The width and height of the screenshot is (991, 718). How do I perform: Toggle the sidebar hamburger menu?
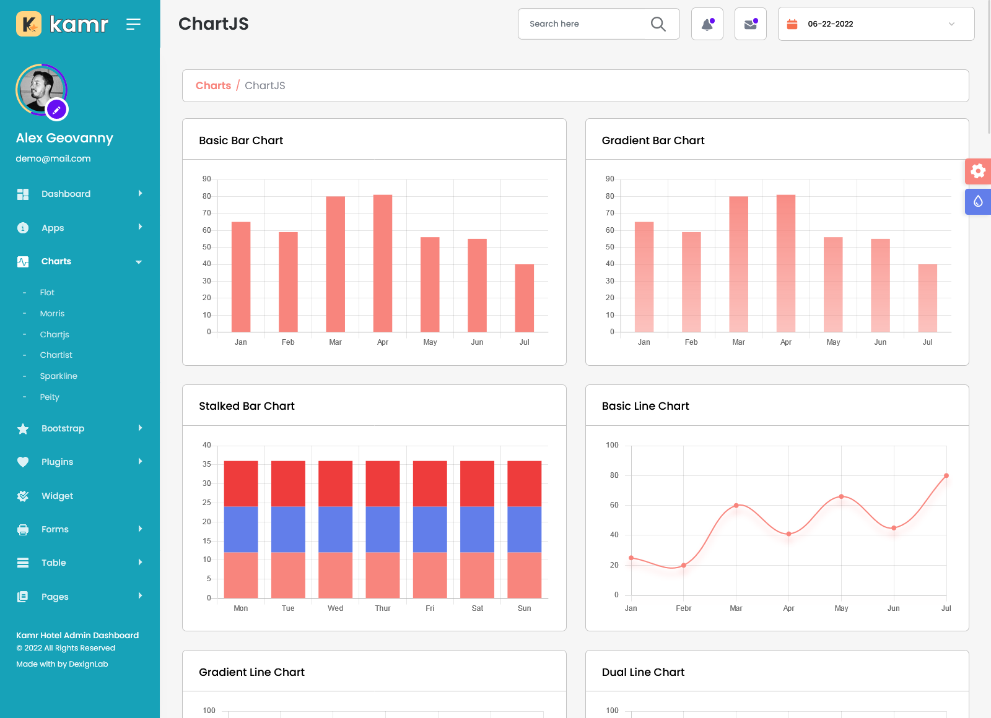click(x=133, y=24)
